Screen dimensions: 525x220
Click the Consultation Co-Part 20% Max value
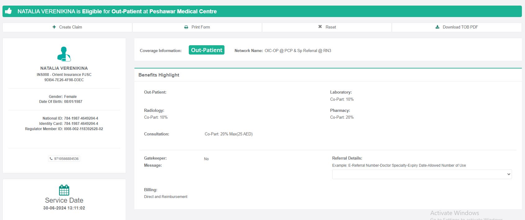tap(229, 134)
